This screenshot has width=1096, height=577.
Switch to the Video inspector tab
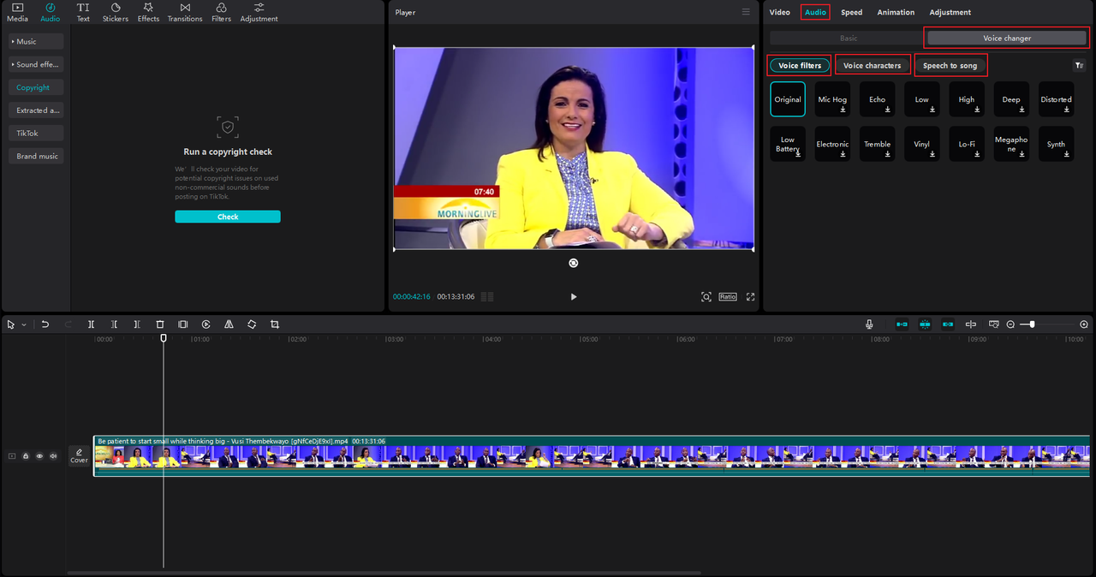[779, 12]
